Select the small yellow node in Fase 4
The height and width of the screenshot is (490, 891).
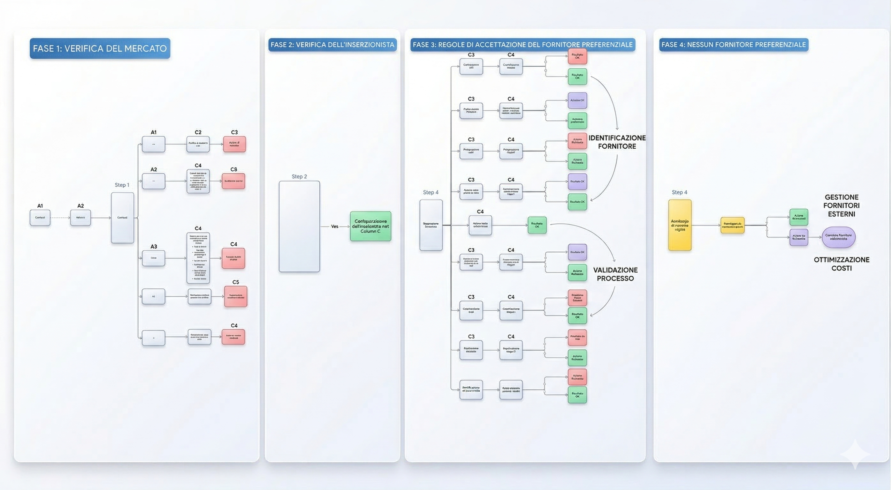point(732,225)
